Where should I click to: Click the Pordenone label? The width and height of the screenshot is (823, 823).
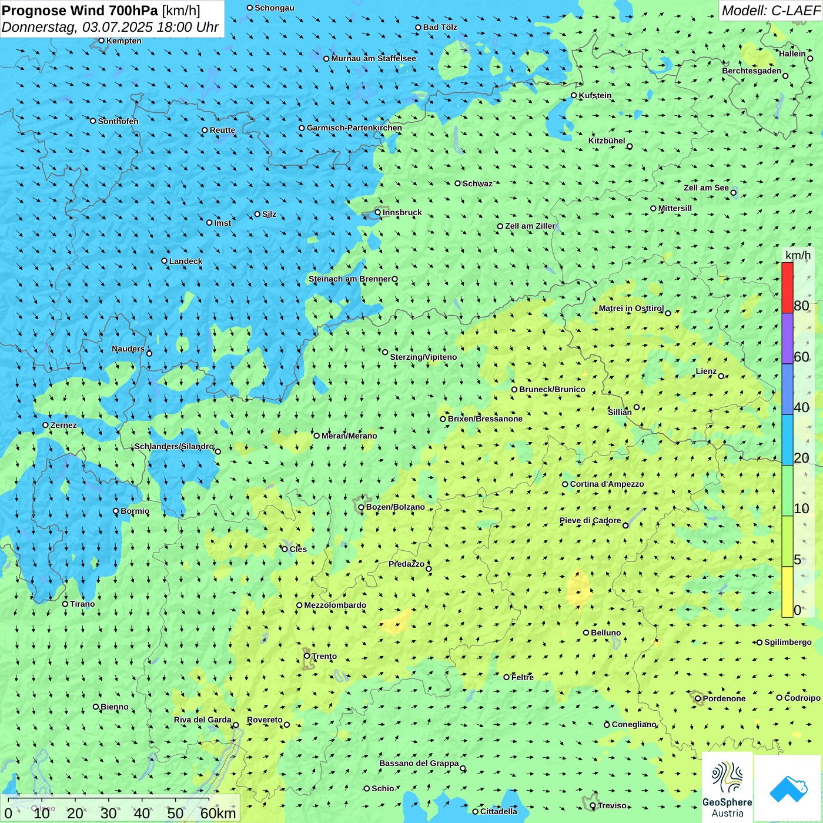coord(724,698)
